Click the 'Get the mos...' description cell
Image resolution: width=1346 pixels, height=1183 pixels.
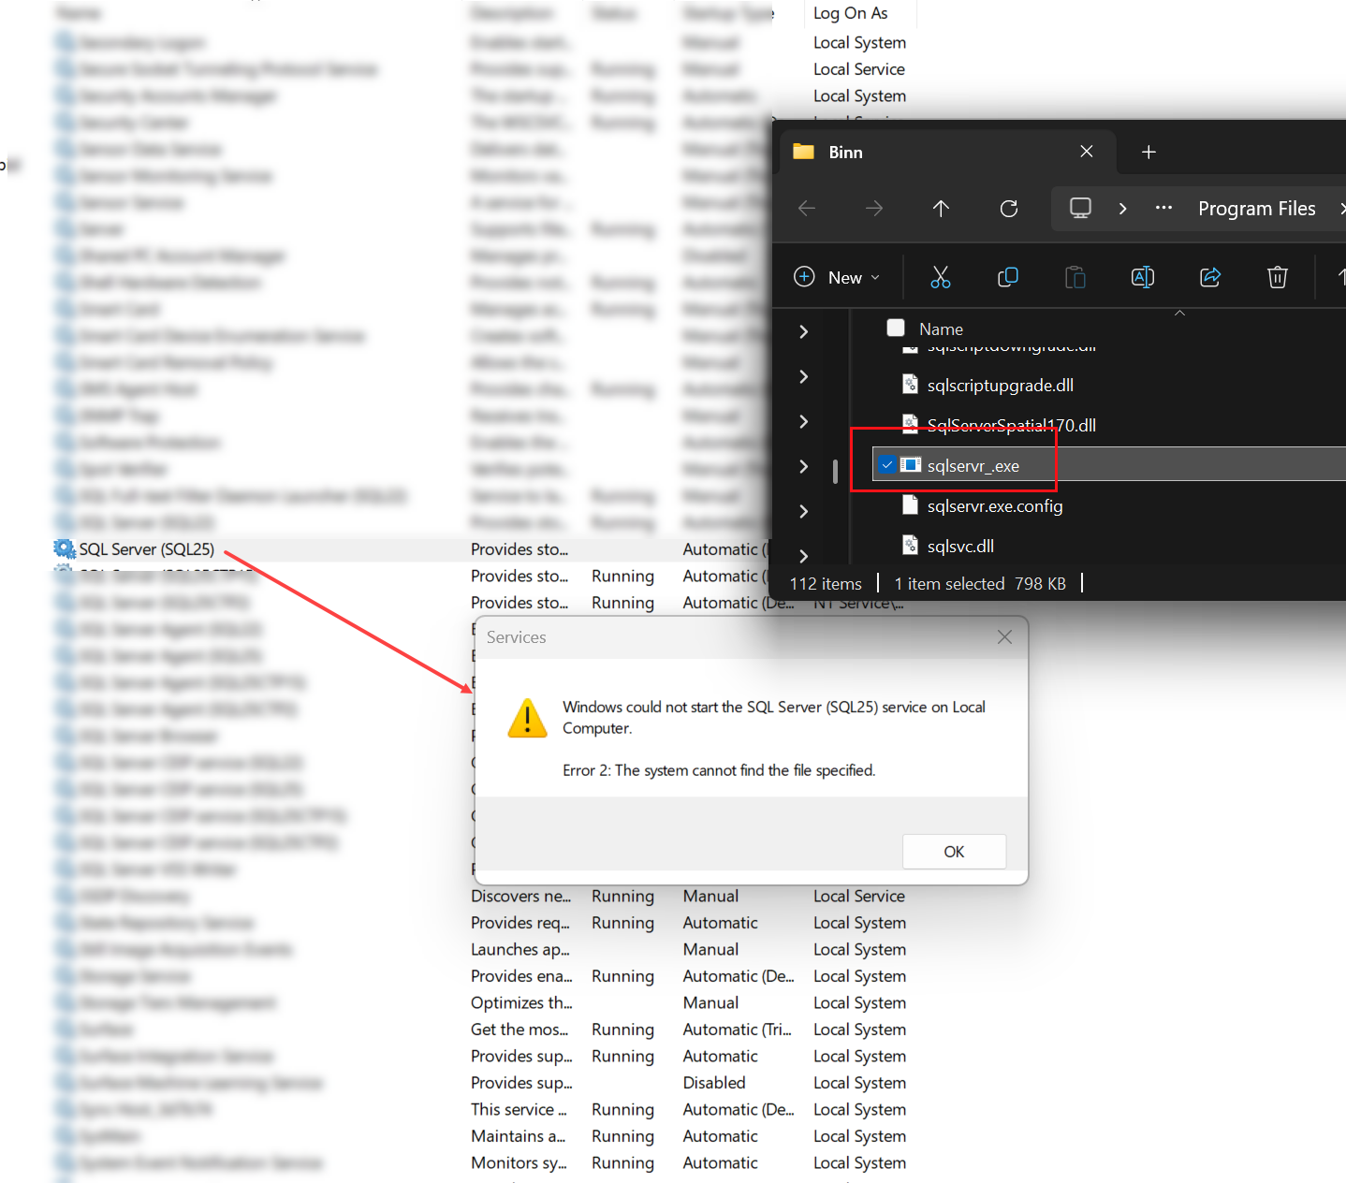(519, 1030)
